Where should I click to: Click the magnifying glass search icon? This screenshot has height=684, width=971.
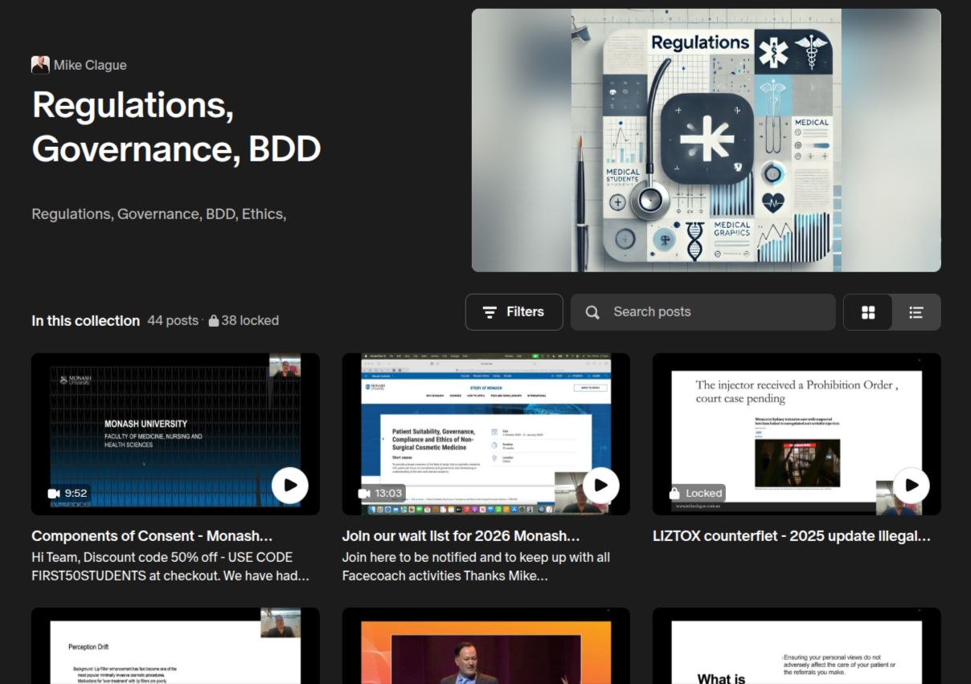click(592, 312)
